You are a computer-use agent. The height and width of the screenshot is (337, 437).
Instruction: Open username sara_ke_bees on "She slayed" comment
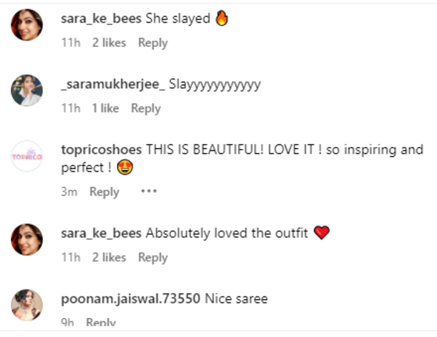(101, 19)
